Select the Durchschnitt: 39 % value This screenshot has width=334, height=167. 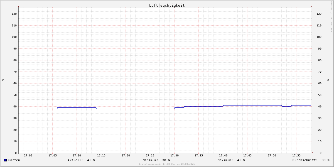click(x=311, y=160)
